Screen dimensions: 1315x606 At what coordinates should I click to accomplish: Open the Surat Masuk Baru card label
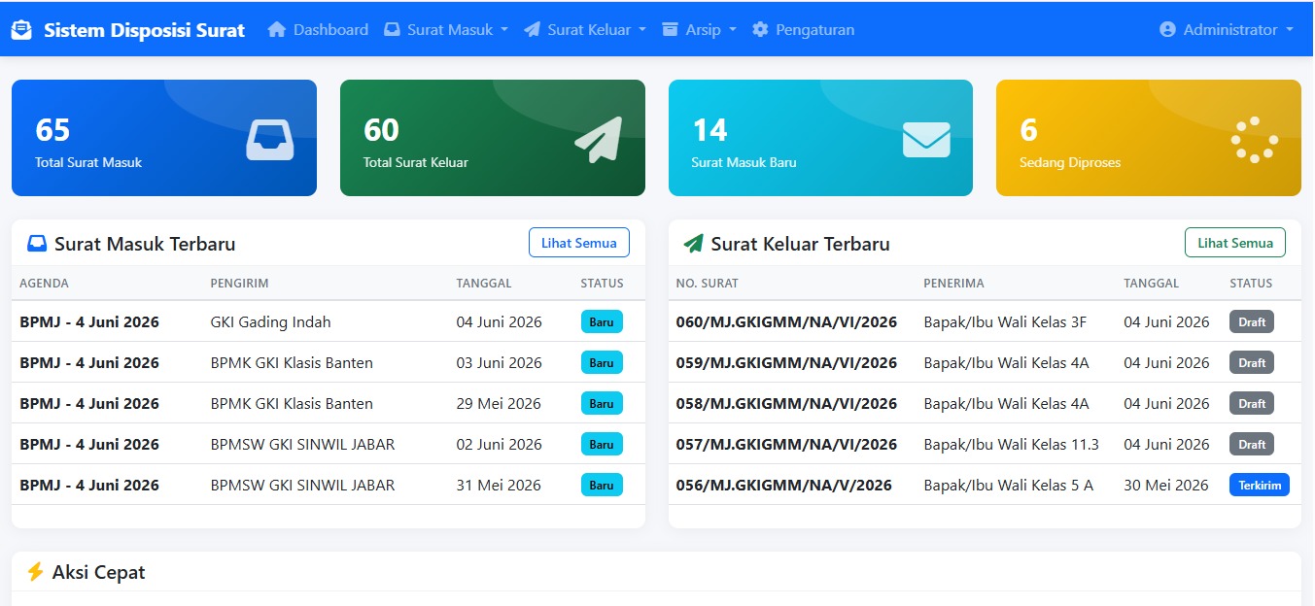[x=744, y=163]
